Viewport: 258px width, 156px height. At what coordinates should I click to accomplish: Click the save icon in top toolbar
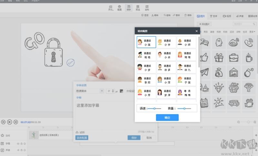click(129, 8)
